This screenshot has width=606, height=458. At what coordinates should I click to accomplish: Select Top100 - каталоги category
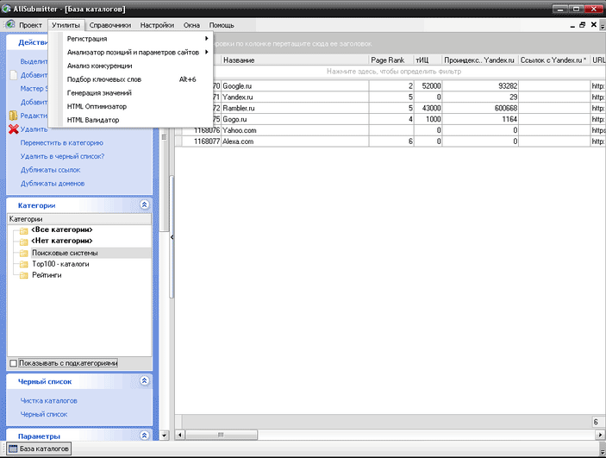[x=60, y=264]
